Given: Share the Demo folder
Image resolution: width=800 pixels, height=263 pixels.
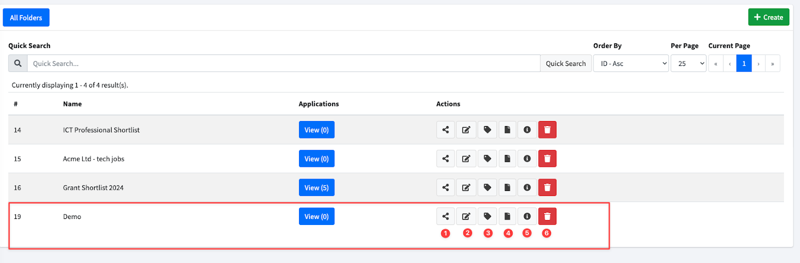Looking at the screenshot, I should [x=445, y=216].
